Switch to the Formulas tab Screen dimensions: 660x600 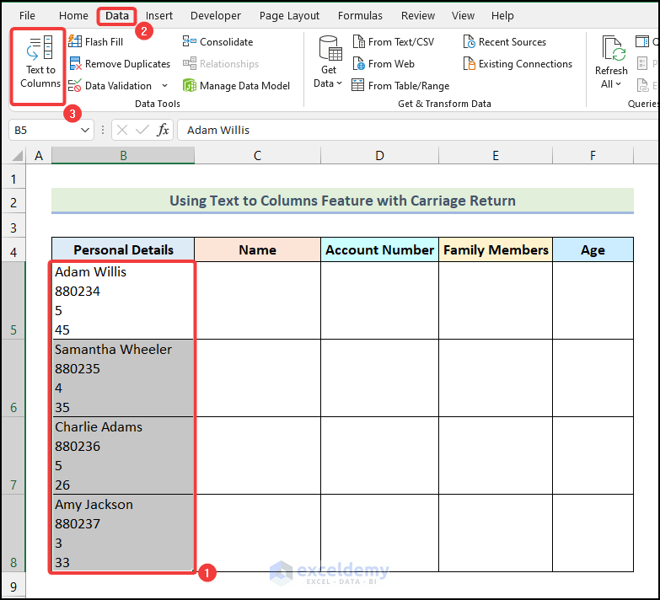point(361,15)
